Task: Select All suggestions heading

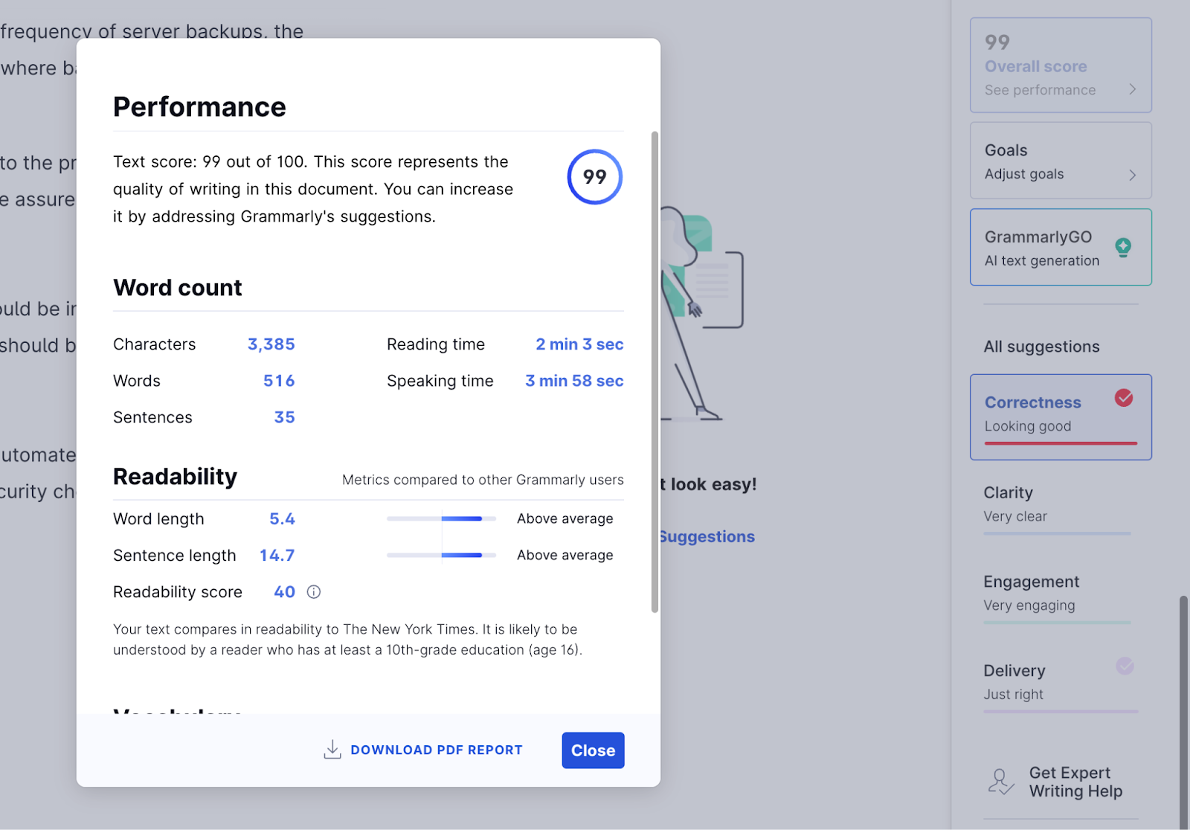Action: [x=1041, y=347]
